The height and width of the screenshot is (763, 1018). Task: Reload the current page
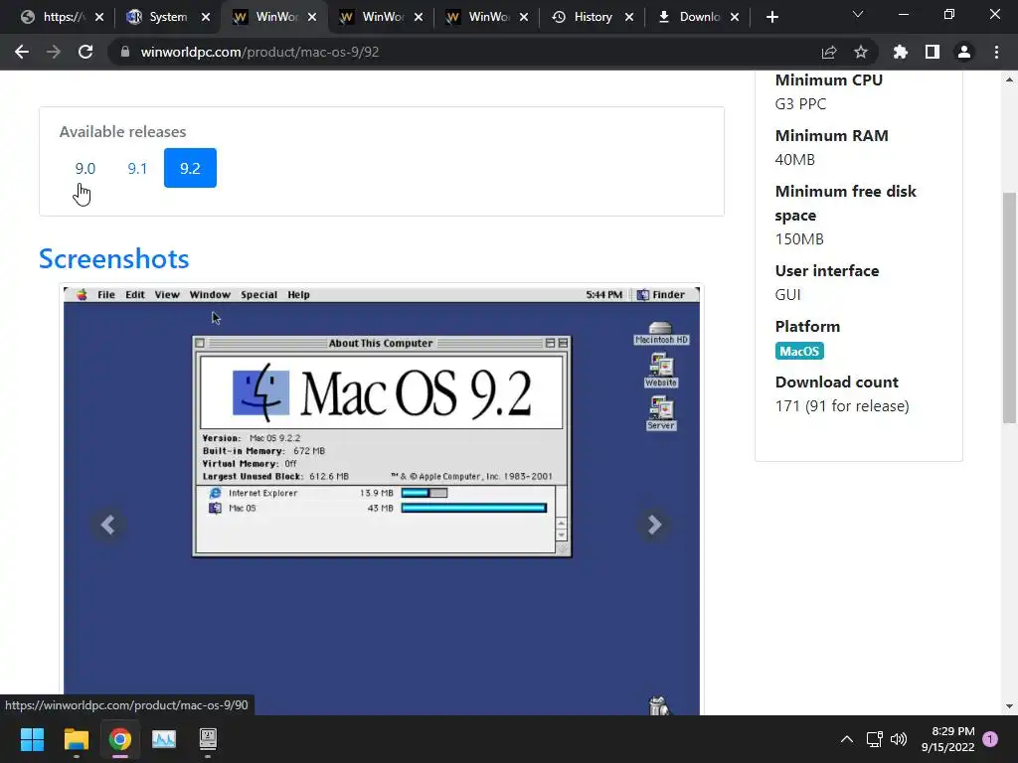coord(85,52)
